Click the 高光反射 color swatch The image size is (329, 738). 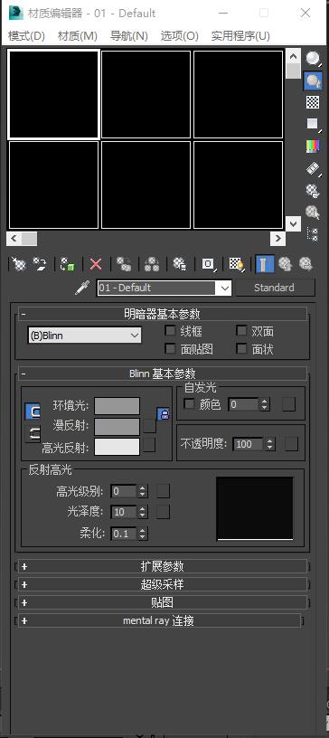point(117,447)
